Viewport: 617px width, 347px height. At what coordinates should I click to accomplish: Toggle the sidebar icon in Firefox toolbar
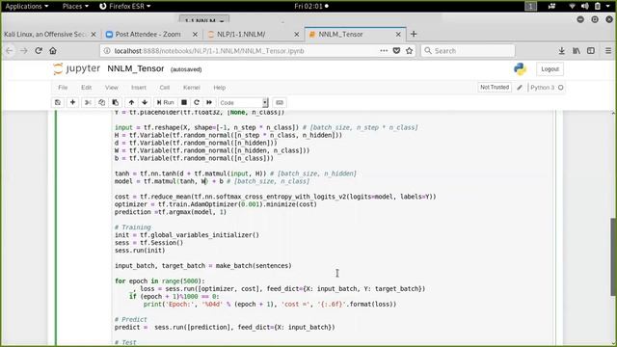(591, 51)
